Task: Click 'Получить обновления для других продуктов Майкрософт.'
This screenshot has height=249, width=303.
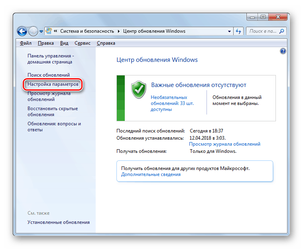Action: (185, 168)
